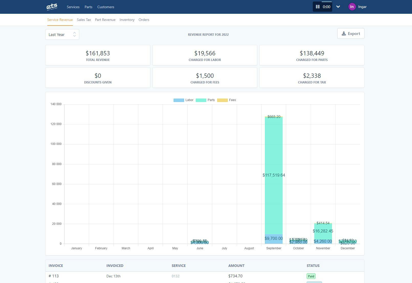
Task: Click the $2,338 Charged for Tax card
Action: click(x=312, y=78)
